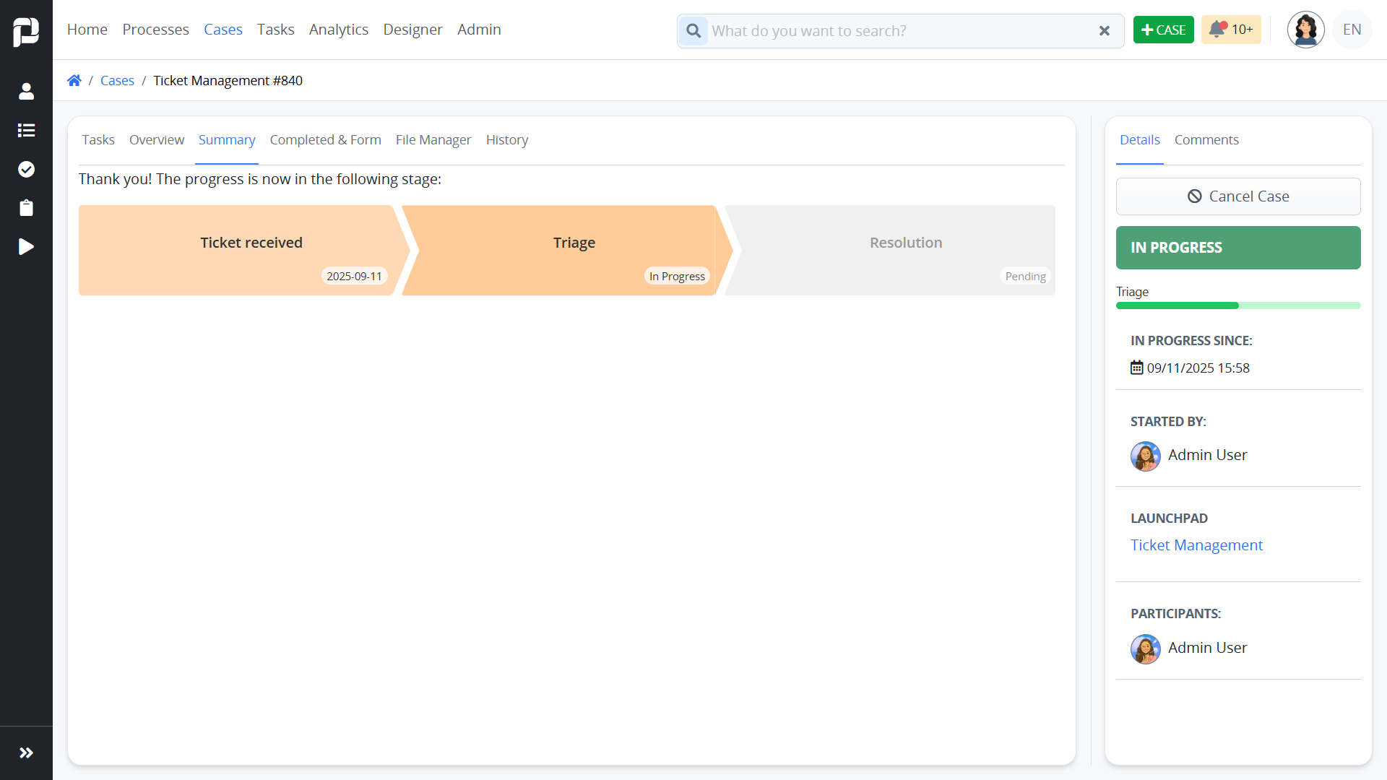Viewport: 1387px width, 780px height.
Task: Change language with EN button
Action: [1352, 30]
